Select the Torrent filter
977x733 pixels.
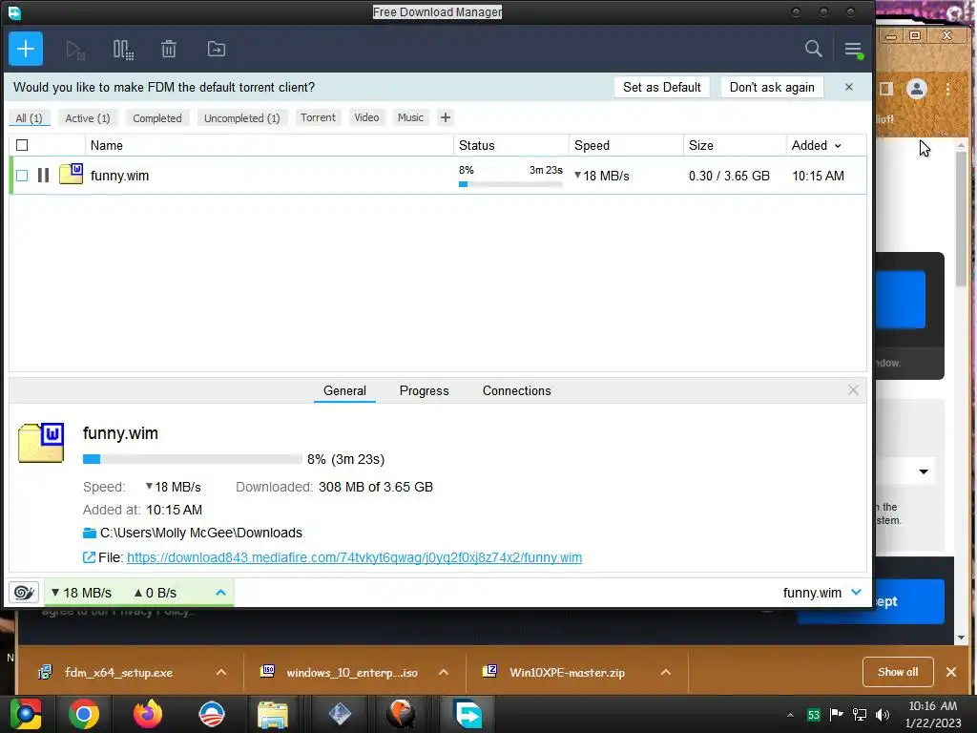pos(318,117)
